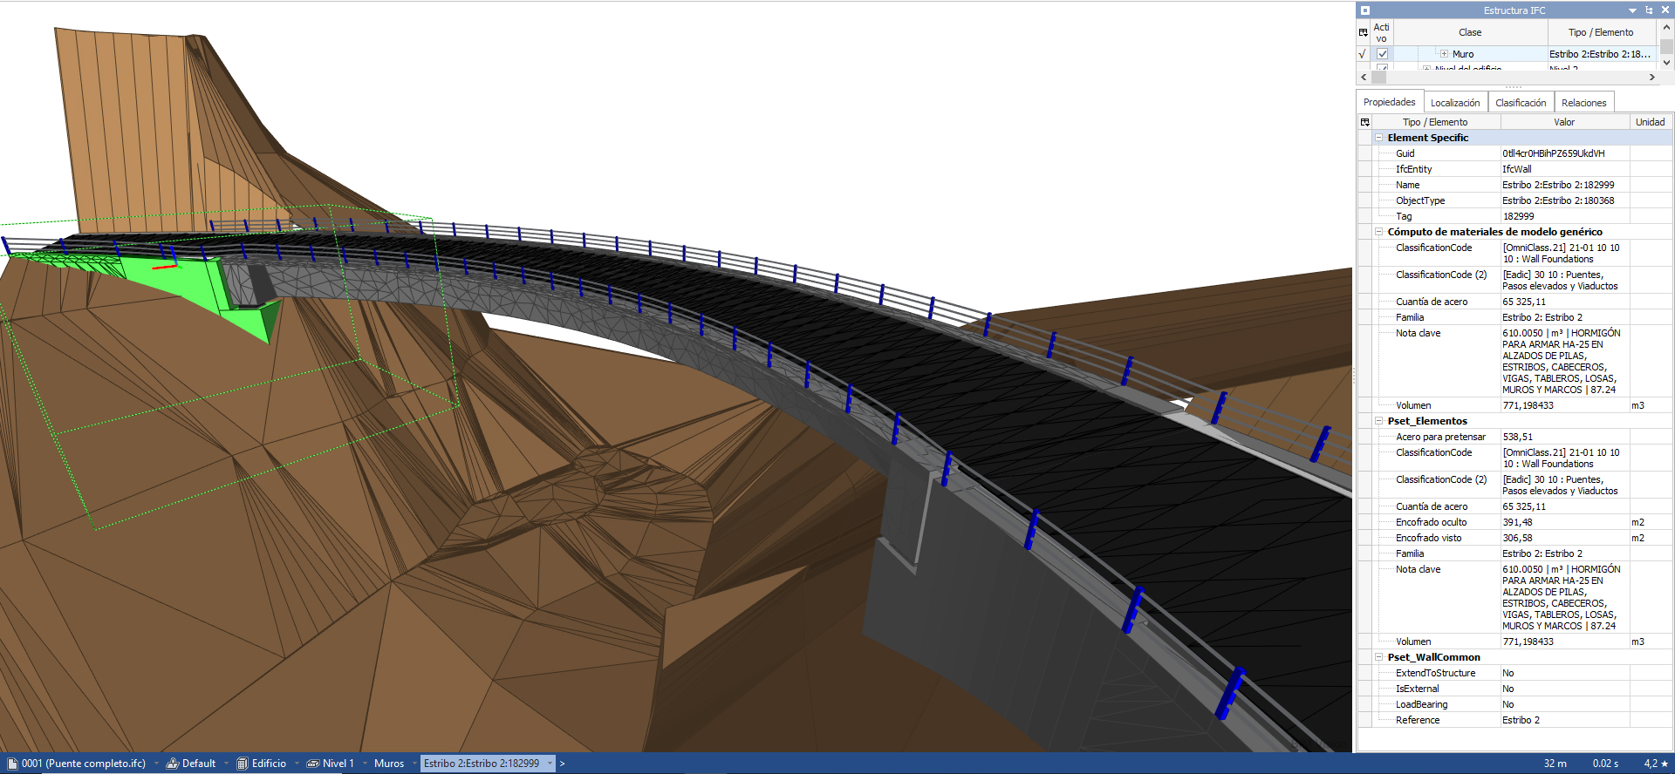Open the Estructura IFC panel options arrow
Viewport: 1675px width, 774px height.
tap(1632, 10)
